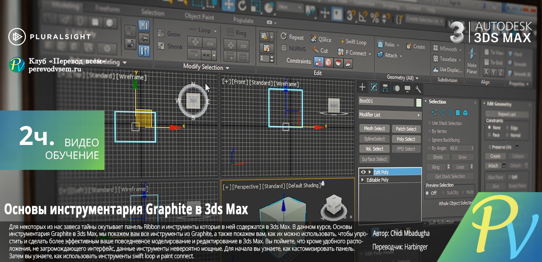Expand the Editable Poly stack entry
Viewport: 542px width, 262px height.
point(363,179)
